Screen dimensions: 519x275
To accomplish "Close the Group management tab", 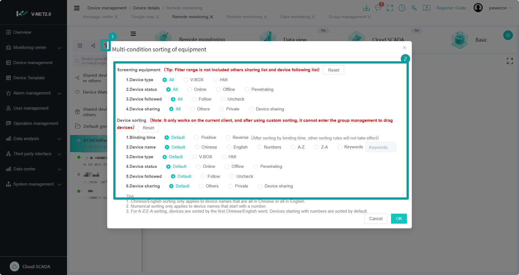I will click(x=369, y=17).
